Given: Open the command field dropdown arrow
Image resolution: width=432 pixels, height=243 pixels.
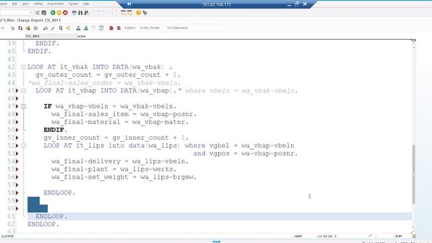Looking at the screenshot, I should (x=31, y=13).
